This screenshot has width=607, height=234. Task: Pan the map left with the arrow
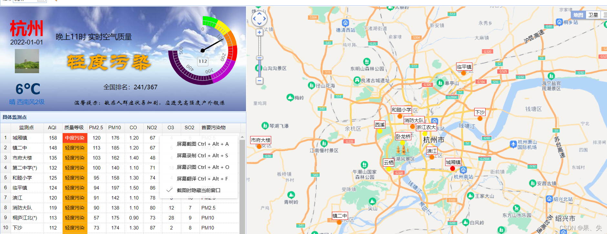254,19
